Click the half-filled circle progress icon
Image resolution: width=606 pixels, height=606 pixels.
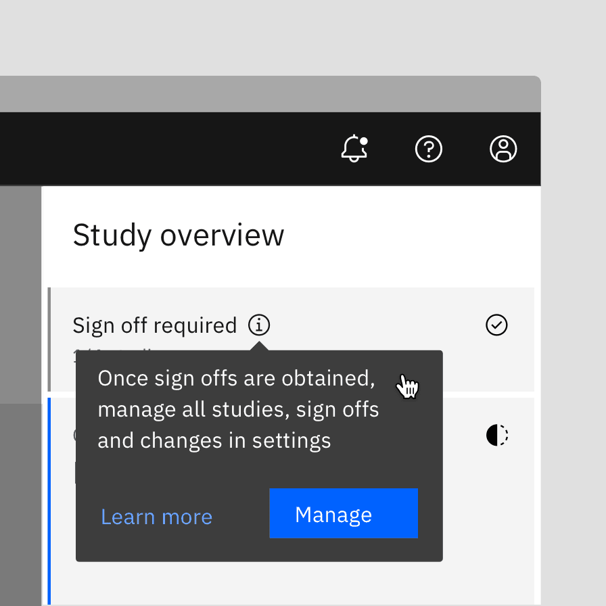tap(496, 435)
